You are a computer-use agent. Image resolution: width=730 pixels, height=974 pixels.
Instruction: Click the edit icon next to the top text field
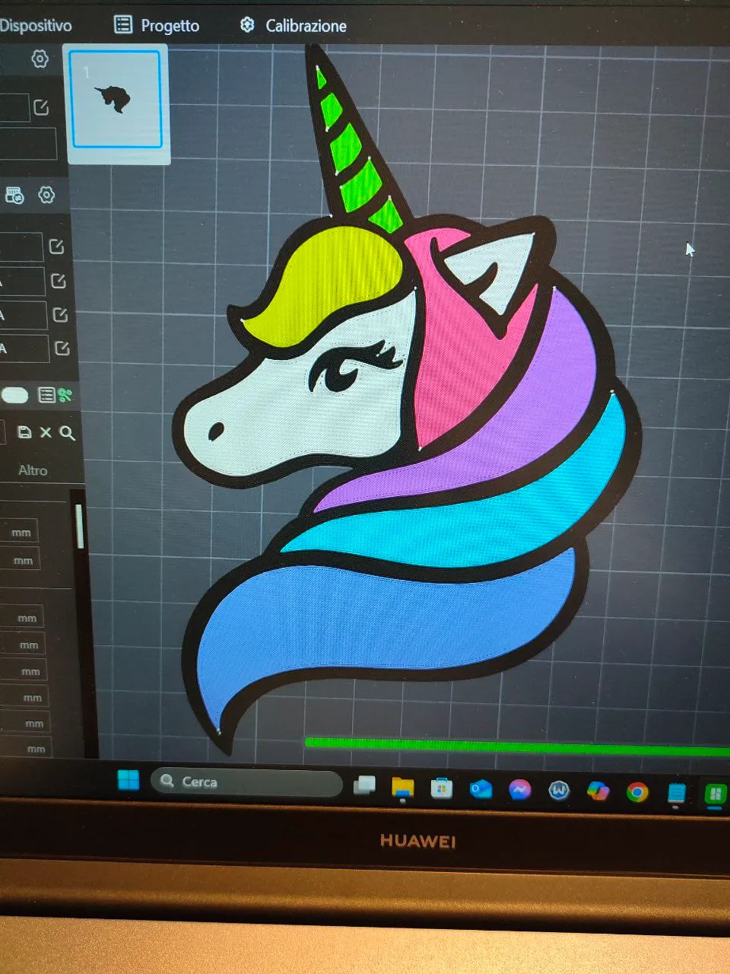point(43,107)
